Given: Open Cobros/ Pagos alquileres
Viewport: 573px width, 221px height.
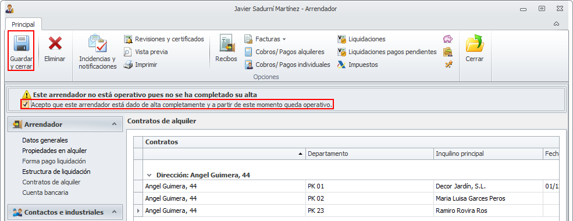Looking at the screenshot, I should click(284, 52).
